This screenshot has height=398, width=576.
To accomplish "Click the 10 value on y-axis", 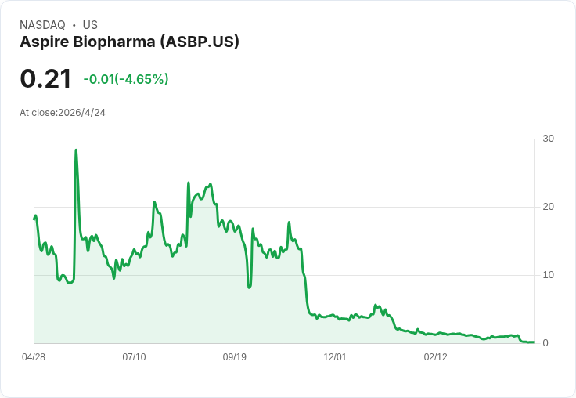I will tap(548, 275).
